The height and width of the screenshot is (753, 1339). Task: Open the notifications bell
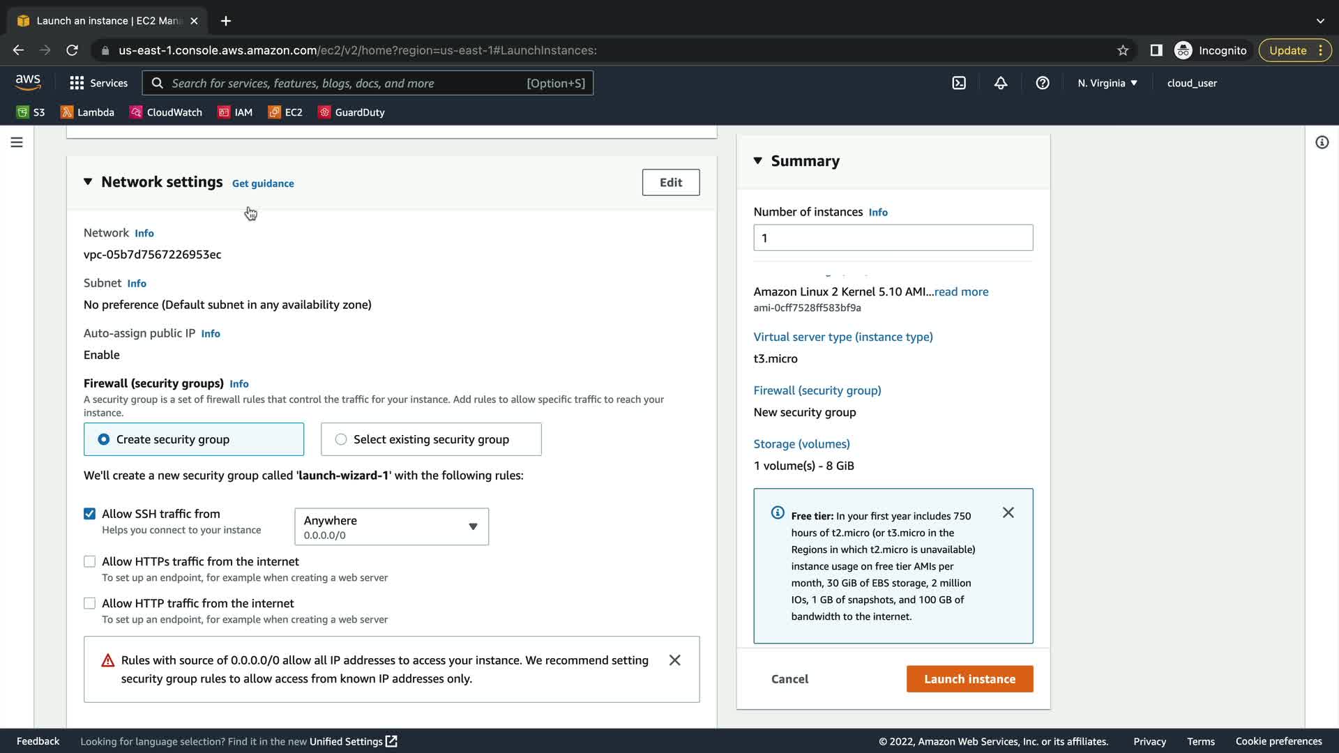1001,83
